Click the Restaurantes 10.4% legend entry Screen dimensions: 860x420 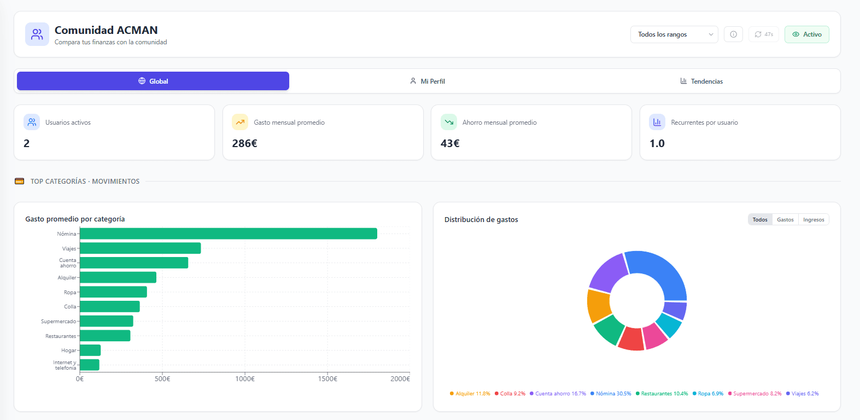tap(662, 394)
